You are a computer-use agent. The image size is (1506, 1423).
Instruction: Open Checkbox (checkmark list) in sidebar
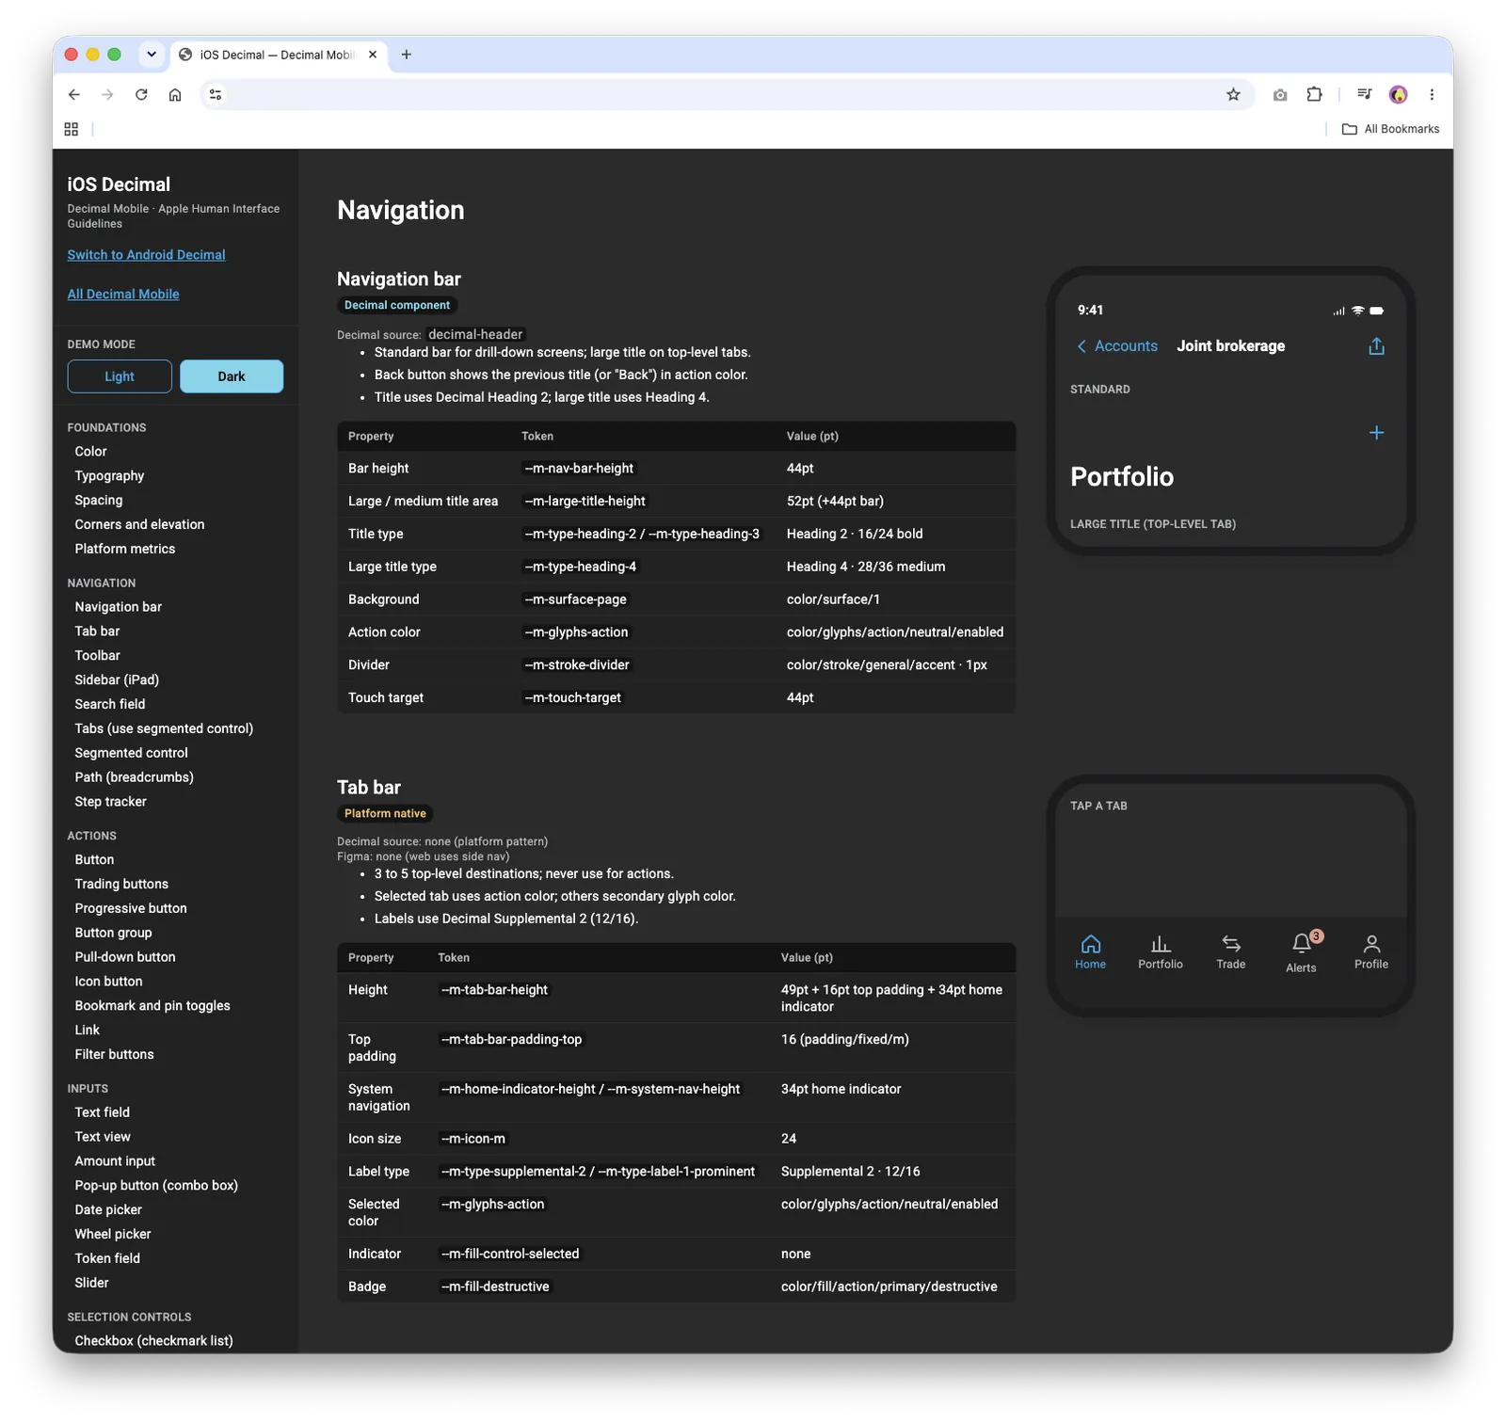(153, 1341)
